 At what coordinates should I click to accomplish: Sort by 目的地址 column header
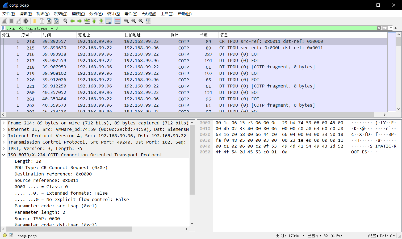(146, 35)
